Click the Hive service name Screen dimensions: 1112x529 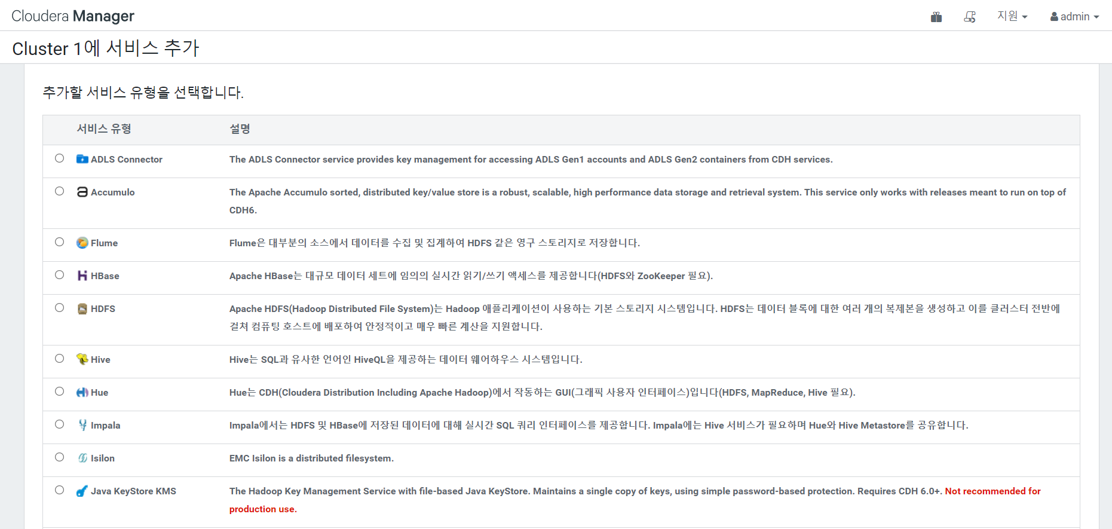[100, 359]
